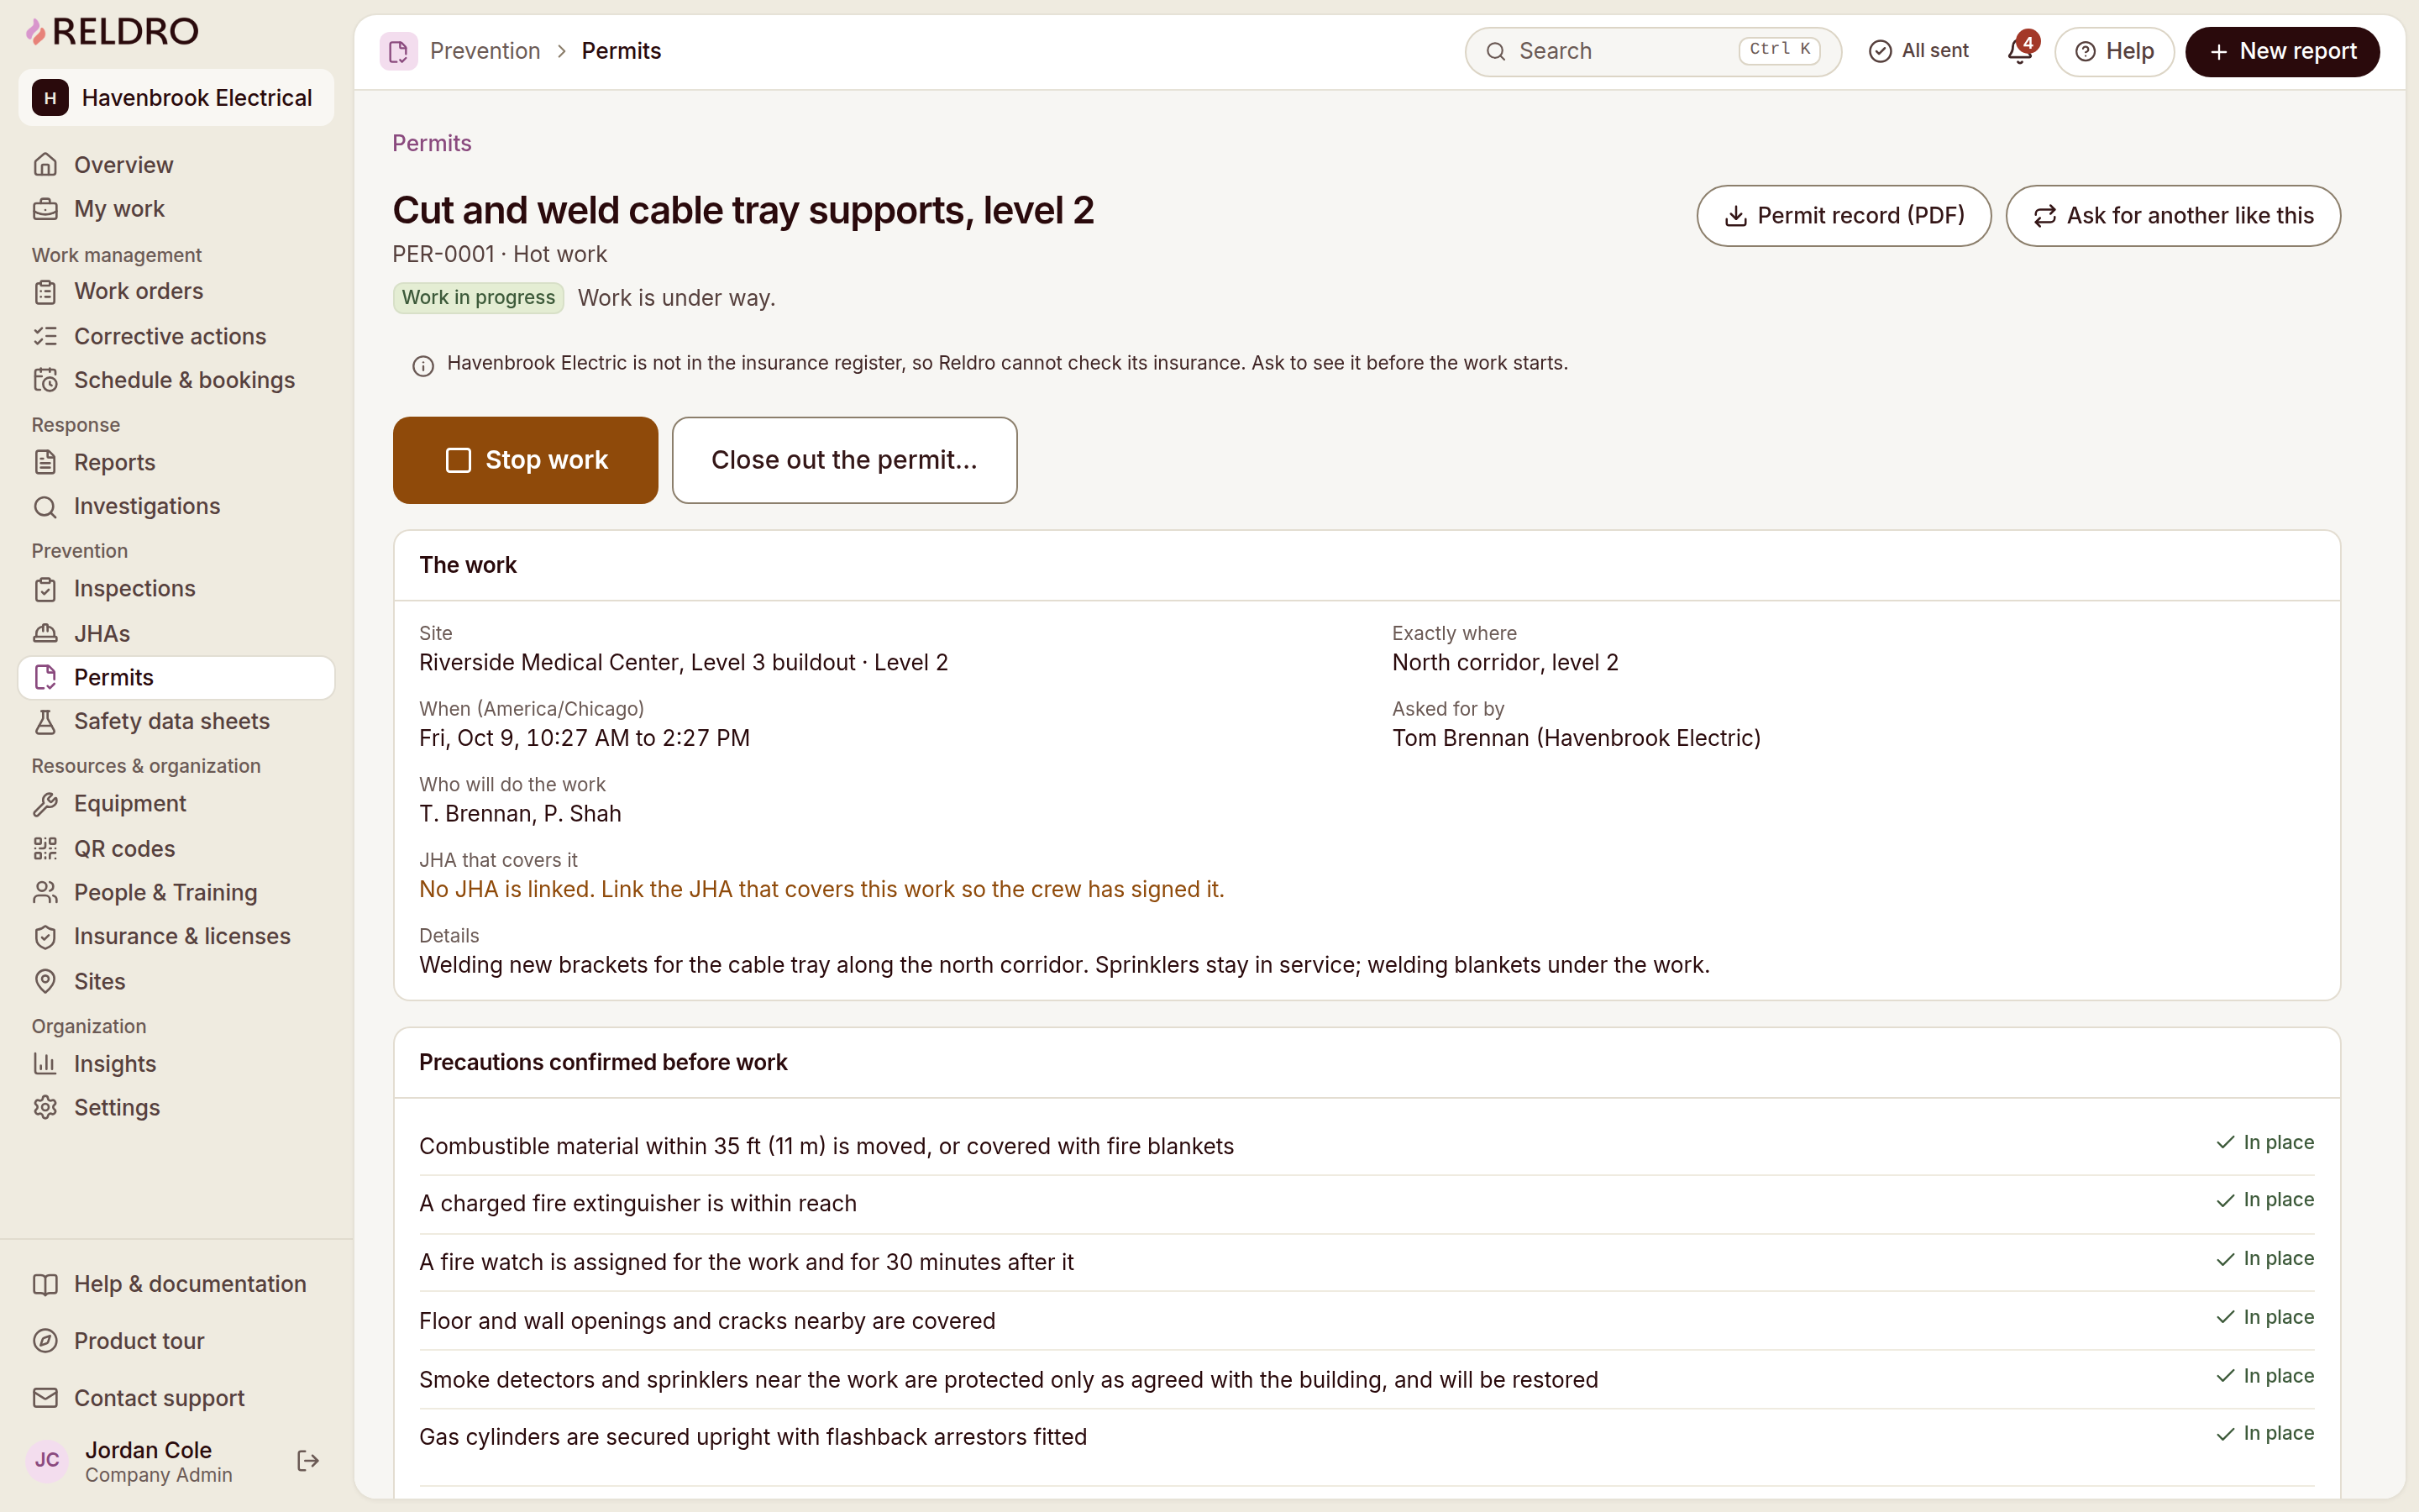Download the Permit record (PDF)
Image resolution: width=2419 pixels, height=1512 pixels.
(1844, 215)
